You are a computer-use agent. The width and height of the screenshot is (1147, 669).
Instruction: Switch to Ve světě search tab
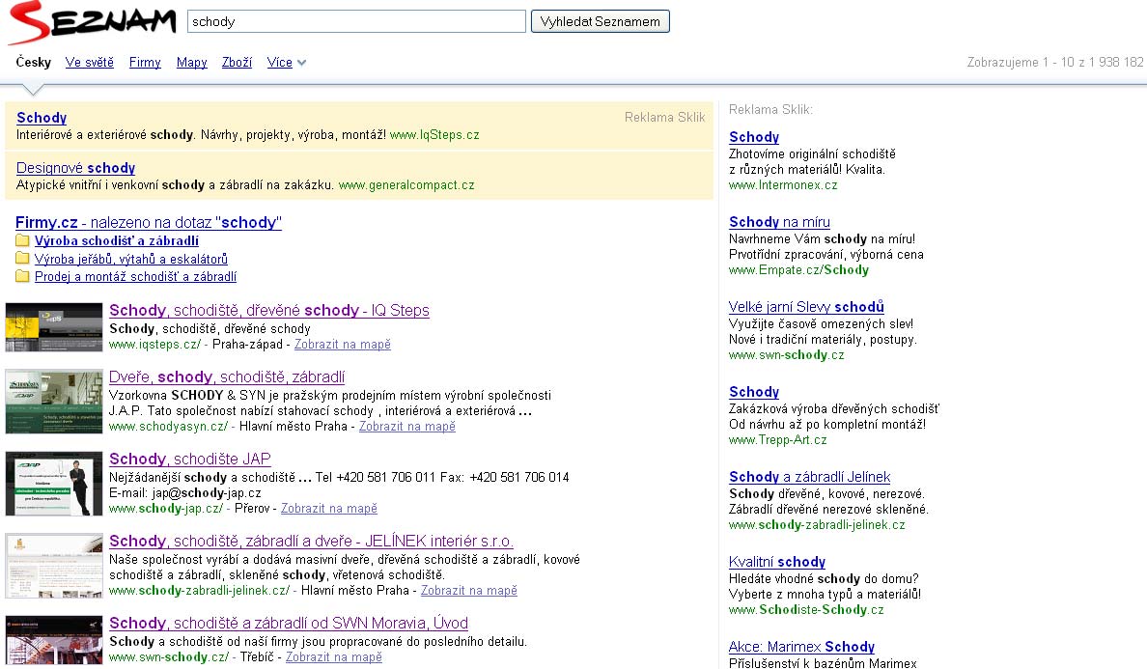89,62
